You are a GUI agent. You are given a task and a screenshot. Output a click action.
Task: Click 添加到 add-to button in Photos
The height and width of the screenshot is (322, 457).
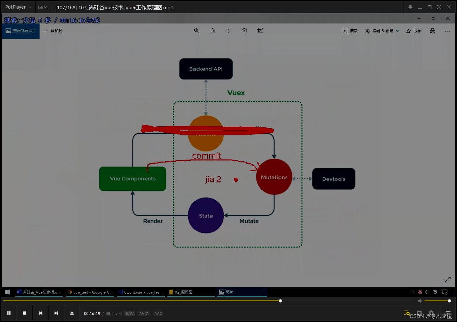(53, 31)
